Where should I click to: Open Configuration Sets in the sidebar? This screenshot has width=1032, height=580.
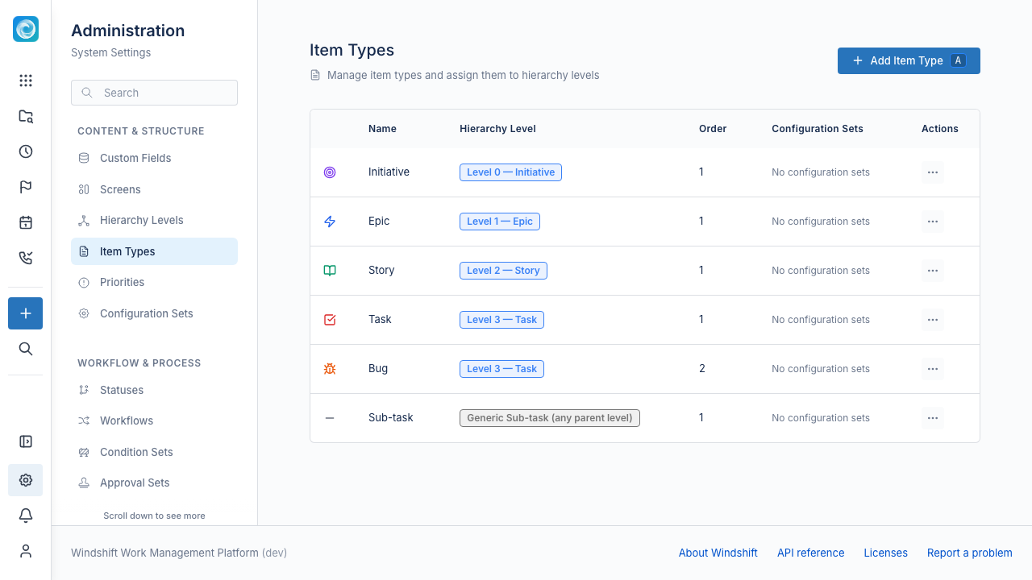point(154,313)
